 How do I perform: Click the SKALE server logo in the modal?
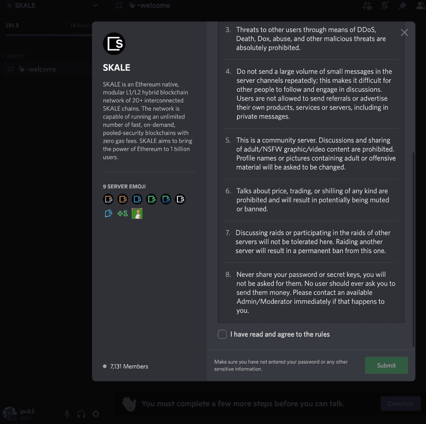pyautogui.click(x=114, y=44)
